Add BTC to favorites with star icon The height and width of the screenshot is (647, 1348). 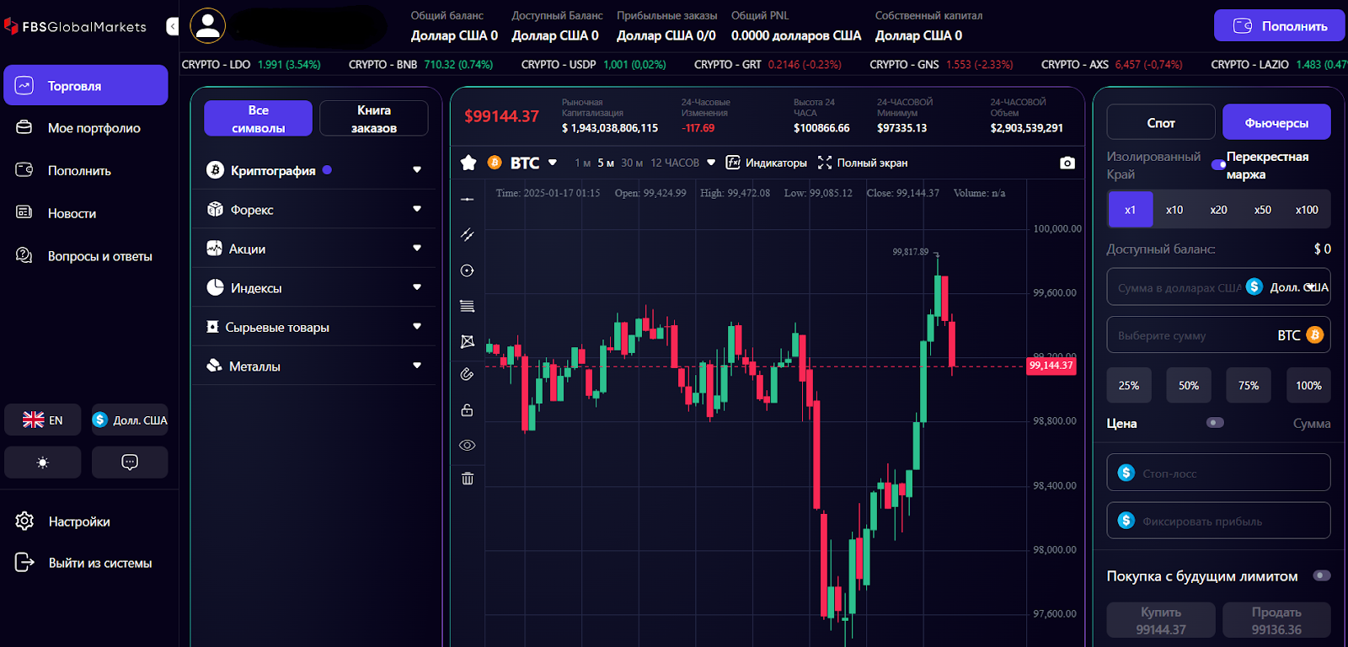coord(469,163)
